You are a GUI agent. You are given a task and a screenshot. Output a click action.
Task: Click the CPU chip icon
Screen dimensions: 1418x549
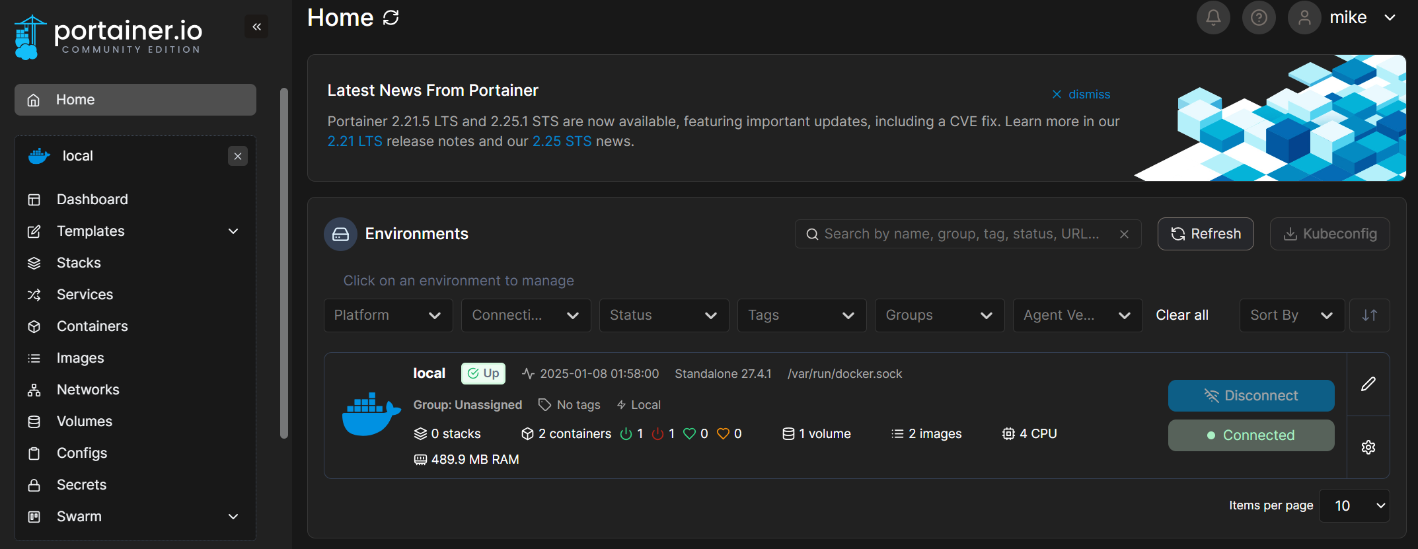coord(1008,434)
